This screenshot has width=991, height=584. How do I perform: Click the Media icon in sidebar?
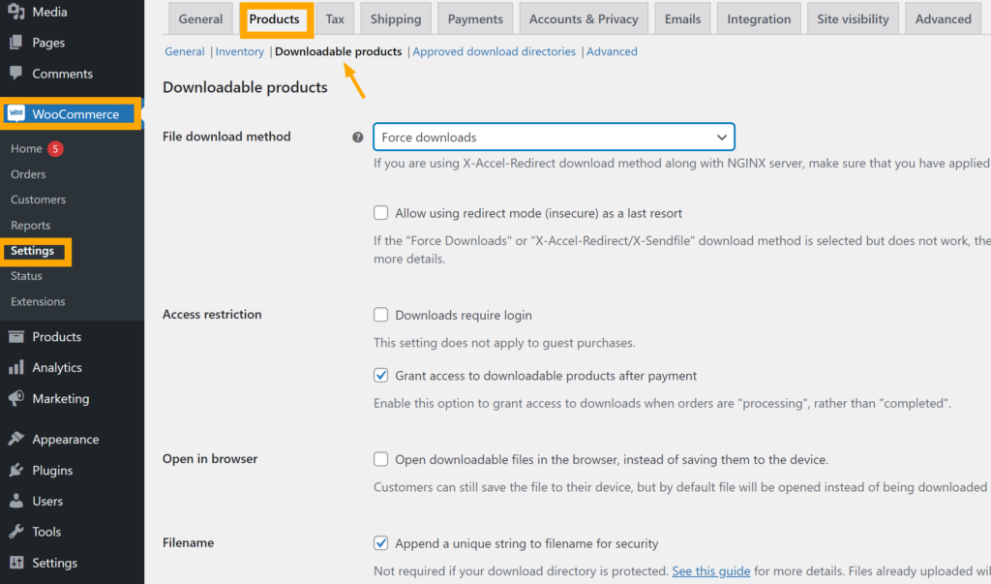[x=15, y=12]
